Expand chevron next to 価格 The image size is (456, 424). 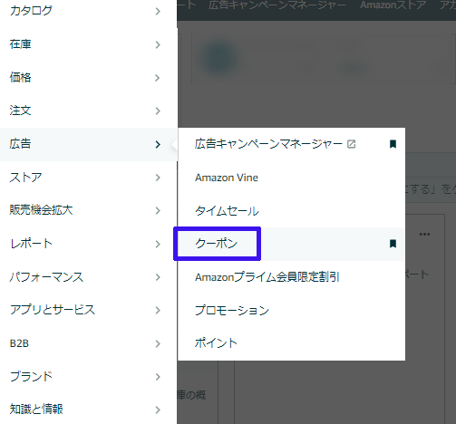pyautogui.click(x=158, y=78)
